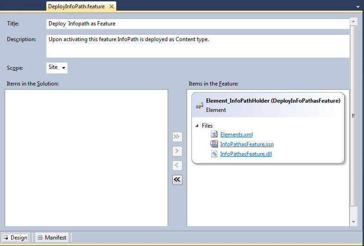The image size is (364, 246).
Task: Click the InfoPath .xsn file icon
Action: click(214, 144)
